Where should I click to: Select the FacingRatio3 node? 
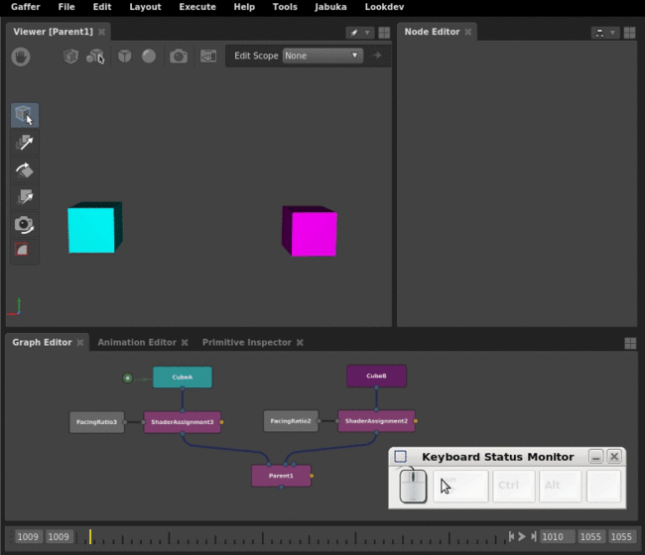pos(96,422)
